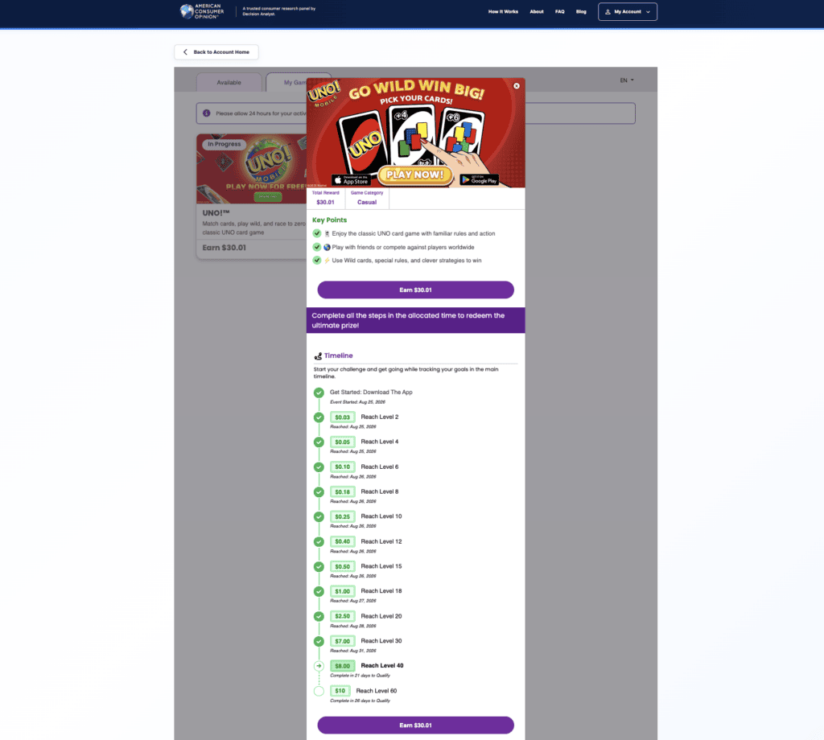Click the Reach Level 40 label

pos(382,665)
